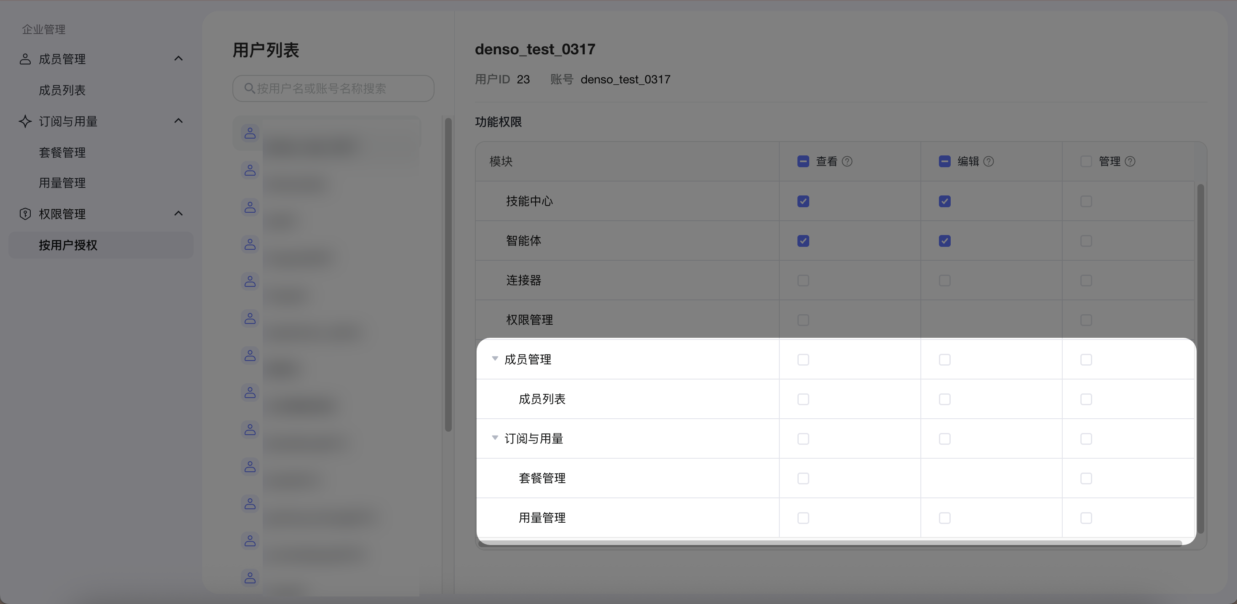This screenshot has height=604, width=1237.
Task: Enable 查看 permission for 连接器
Action: click(803, 281)
